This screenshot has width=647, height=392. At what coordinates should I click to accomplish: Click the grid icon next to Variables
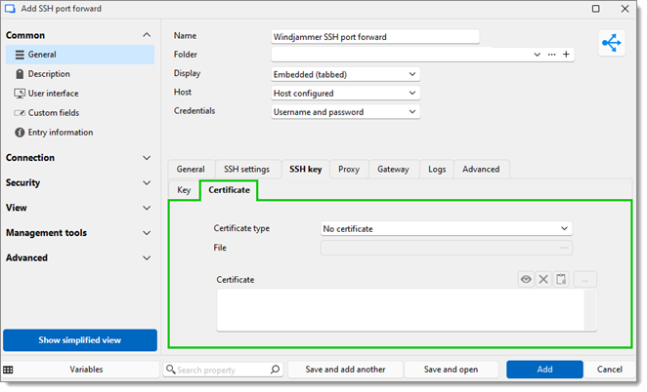click(9, 370)
